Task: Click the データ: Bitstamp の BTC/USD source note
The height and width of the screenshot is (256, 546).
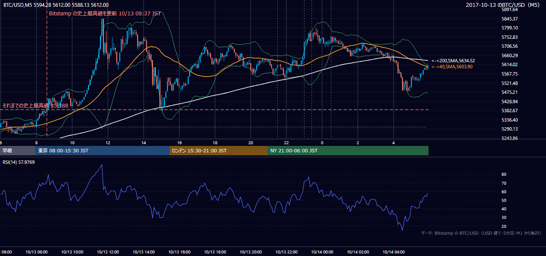Action: [x=481, y=233]
